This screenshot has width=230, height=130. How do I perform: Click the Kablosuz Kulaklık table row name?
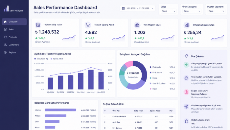(x=119, y=116)
